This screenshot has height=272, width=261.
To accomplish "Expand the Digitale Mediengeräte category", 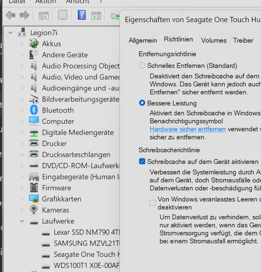I will [x=22, y=133].
